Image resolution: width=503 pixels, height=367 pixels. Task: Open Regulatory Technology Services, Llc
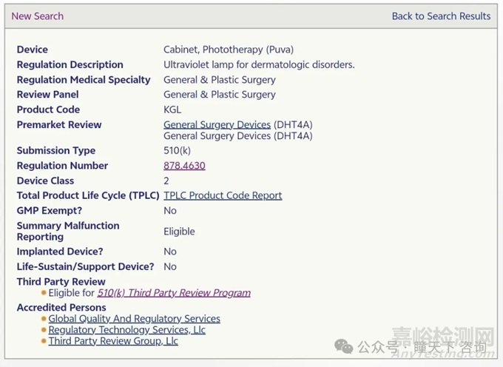127,330
